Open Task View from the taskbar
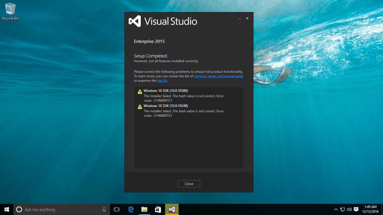383x215 pixels. click(x=117, y=209)
